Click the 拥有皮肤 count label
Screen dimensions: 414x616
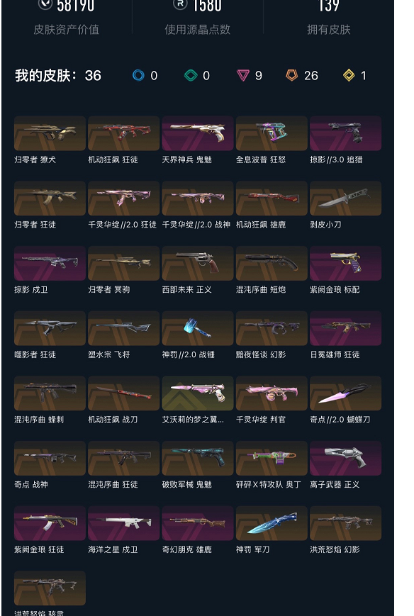tap(328, 30)
